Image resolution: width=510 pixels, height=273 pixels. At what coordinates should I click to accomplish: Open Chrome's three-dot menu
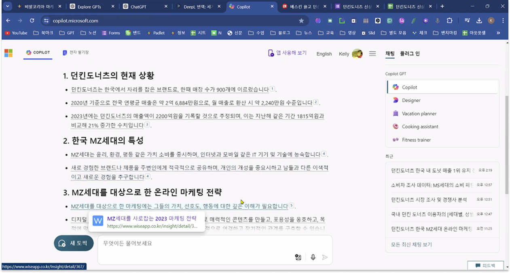503,20
